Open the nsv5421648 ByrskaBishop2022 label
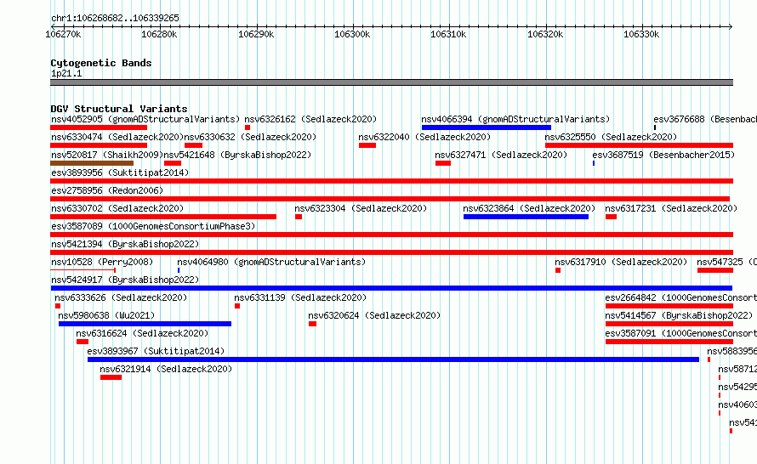Image resolution: width=757 pixels, height=464 pixels. (237, 155)
